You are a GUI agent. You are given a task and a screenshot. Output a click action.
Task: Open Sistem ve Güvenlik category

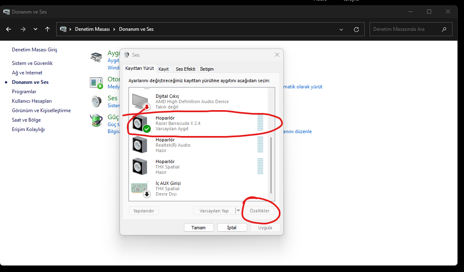coord(32,63)
